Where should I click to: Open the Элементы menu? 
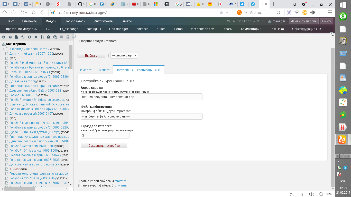pyautogui.click(x=30, y=21)
